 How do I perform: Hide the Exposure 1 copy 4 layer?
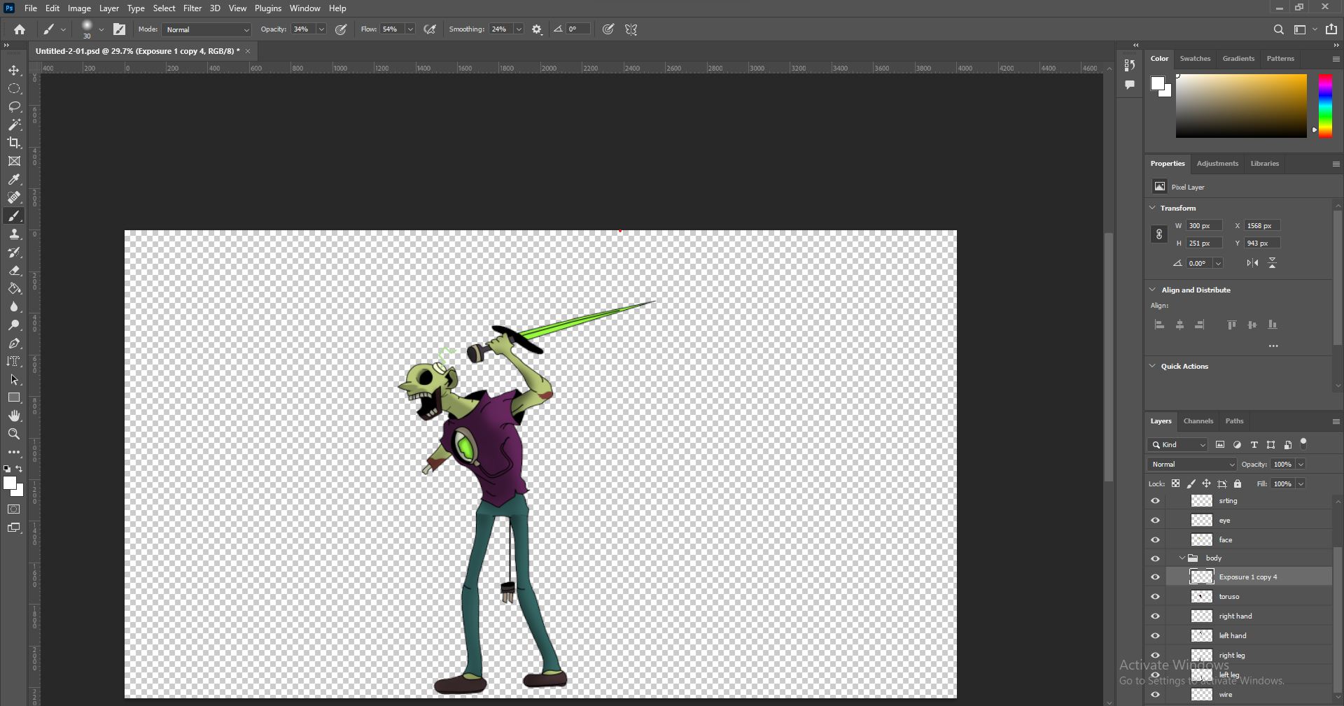coord(1155,577)
